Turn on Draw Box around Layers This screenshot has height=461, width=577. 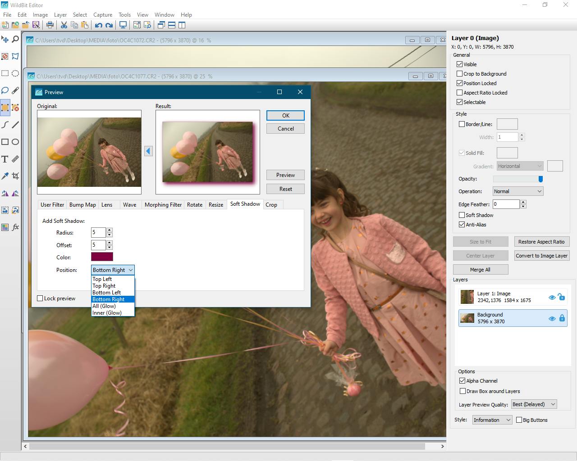point(463,391)
